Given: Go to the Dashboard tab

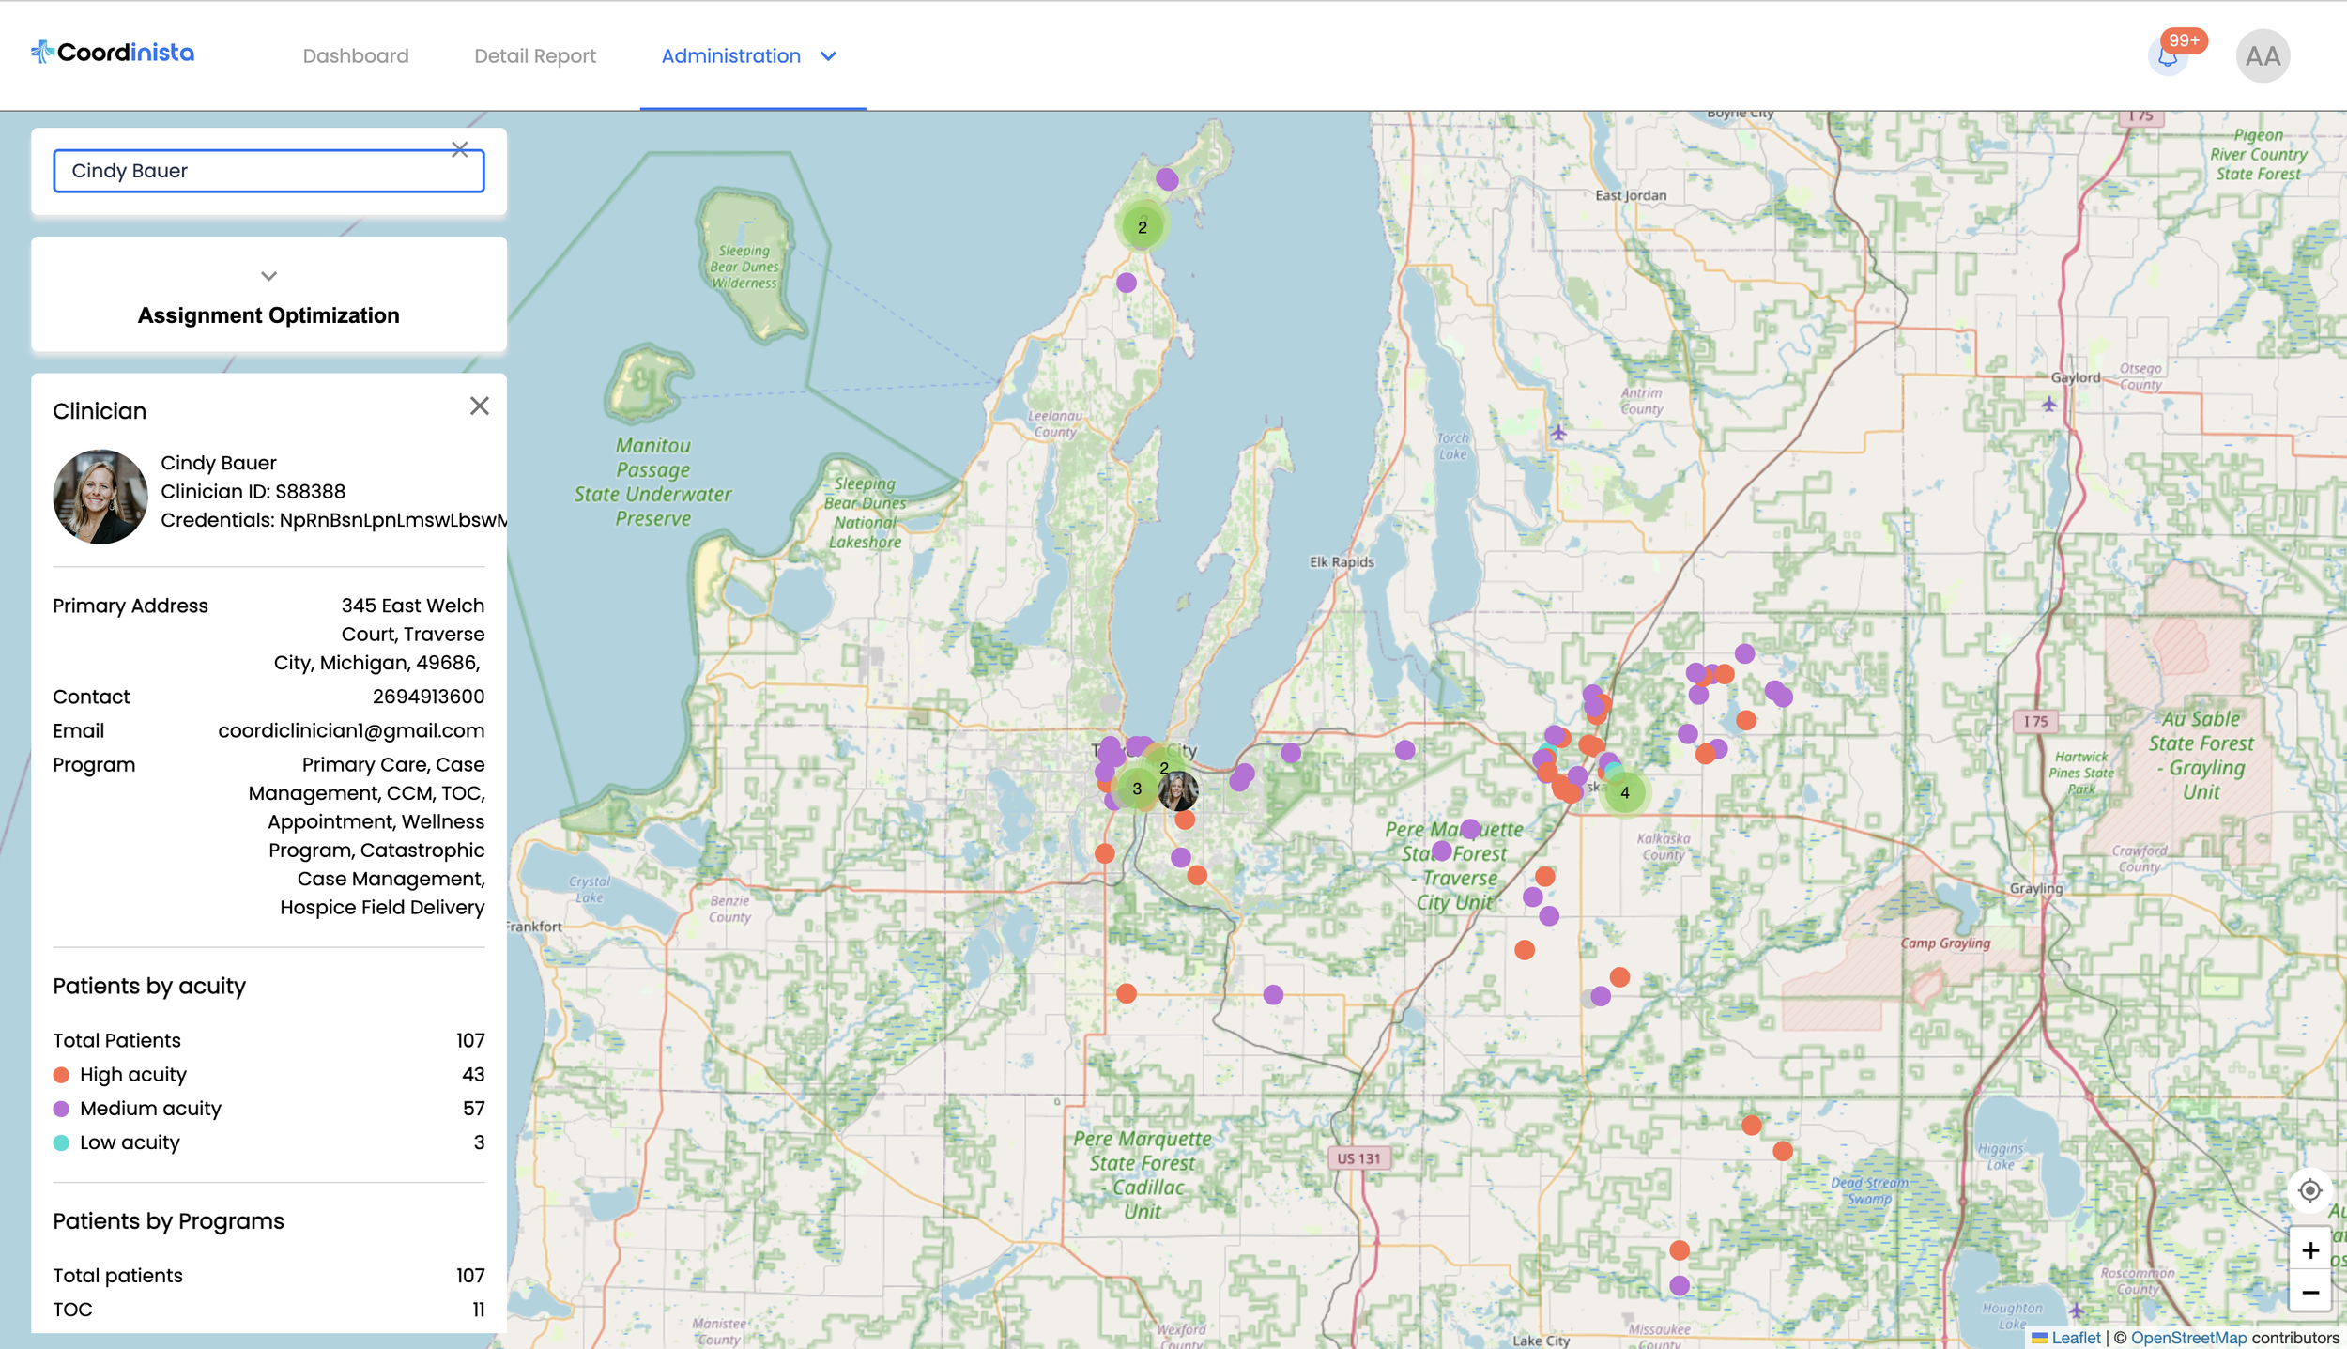Looking at the screenshot, I should coord(356,56).
